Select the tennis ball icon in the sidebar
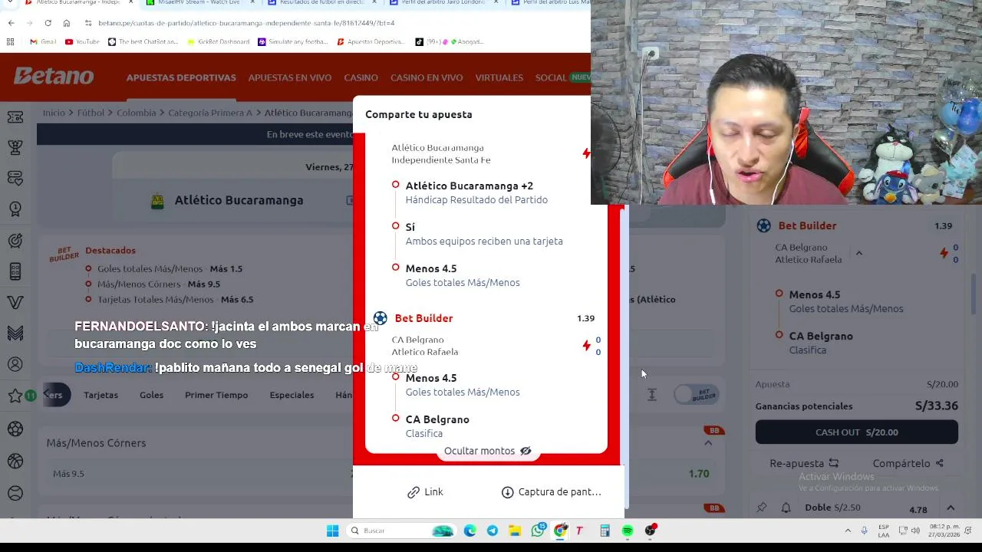This screenshot has width=982, height=552. tap(15, 493)
